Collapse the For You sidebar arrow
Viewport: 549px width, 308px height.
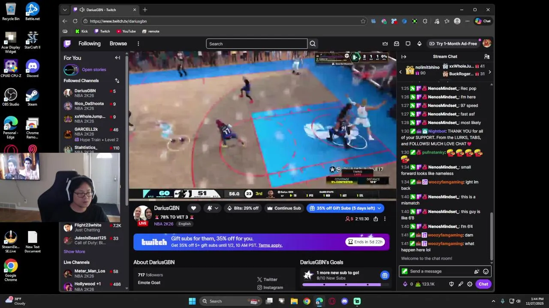tap(118, 58)
